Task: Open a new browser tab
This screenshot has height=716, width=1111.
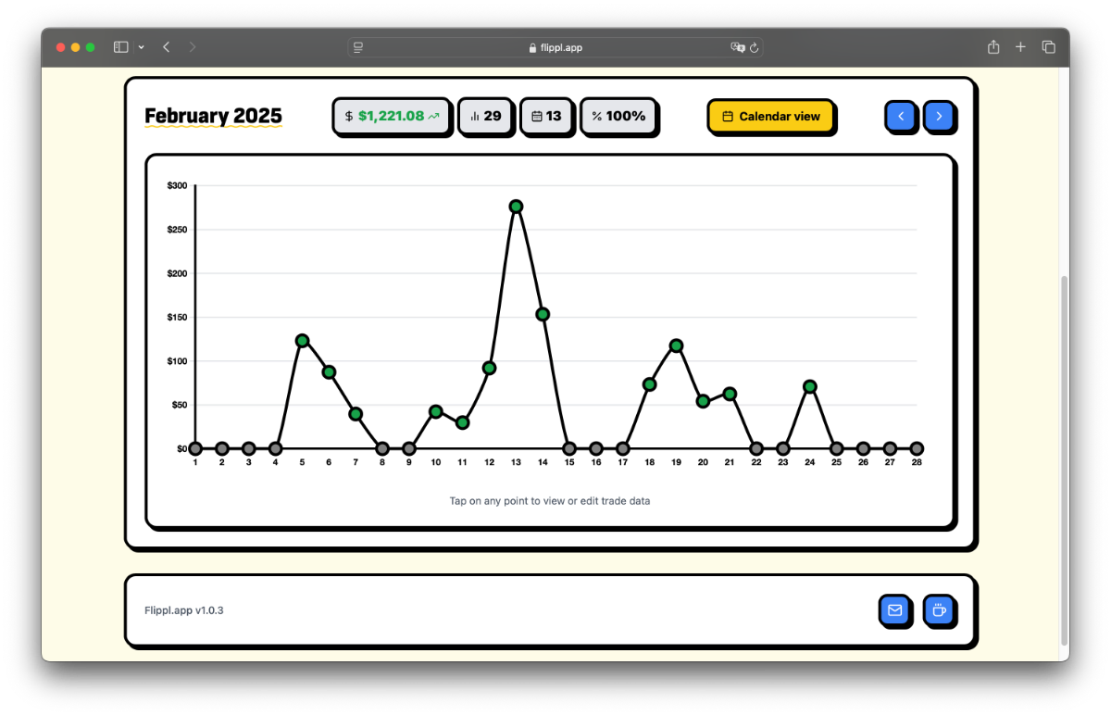Action: pyautogui.click(x=1020, y=46)
